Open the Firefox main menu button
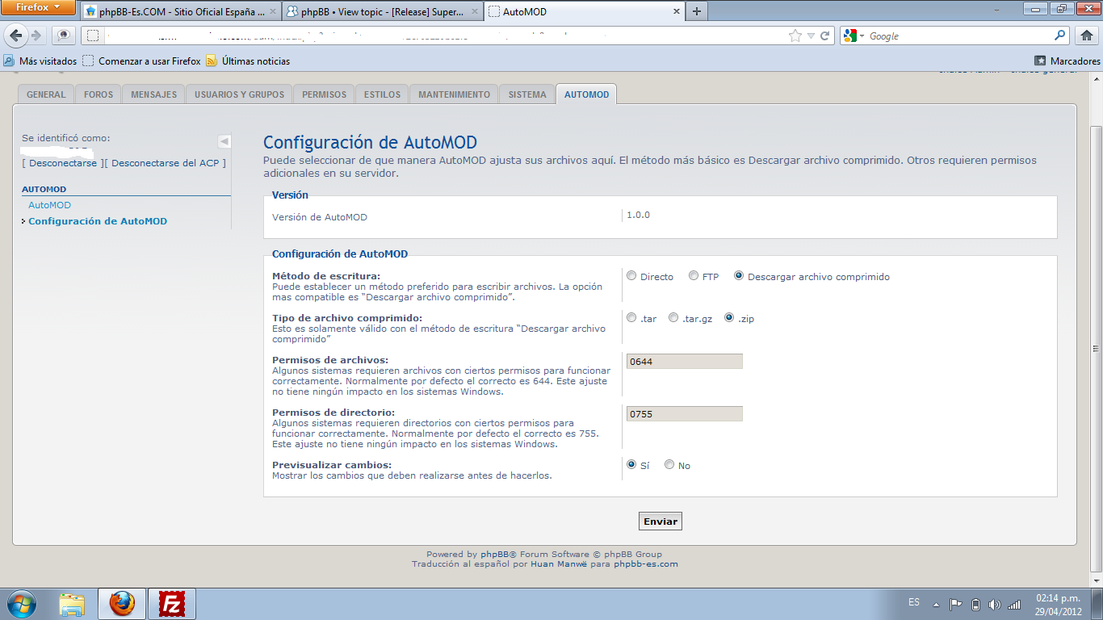The image size is (1103, 620). point(39,8)
